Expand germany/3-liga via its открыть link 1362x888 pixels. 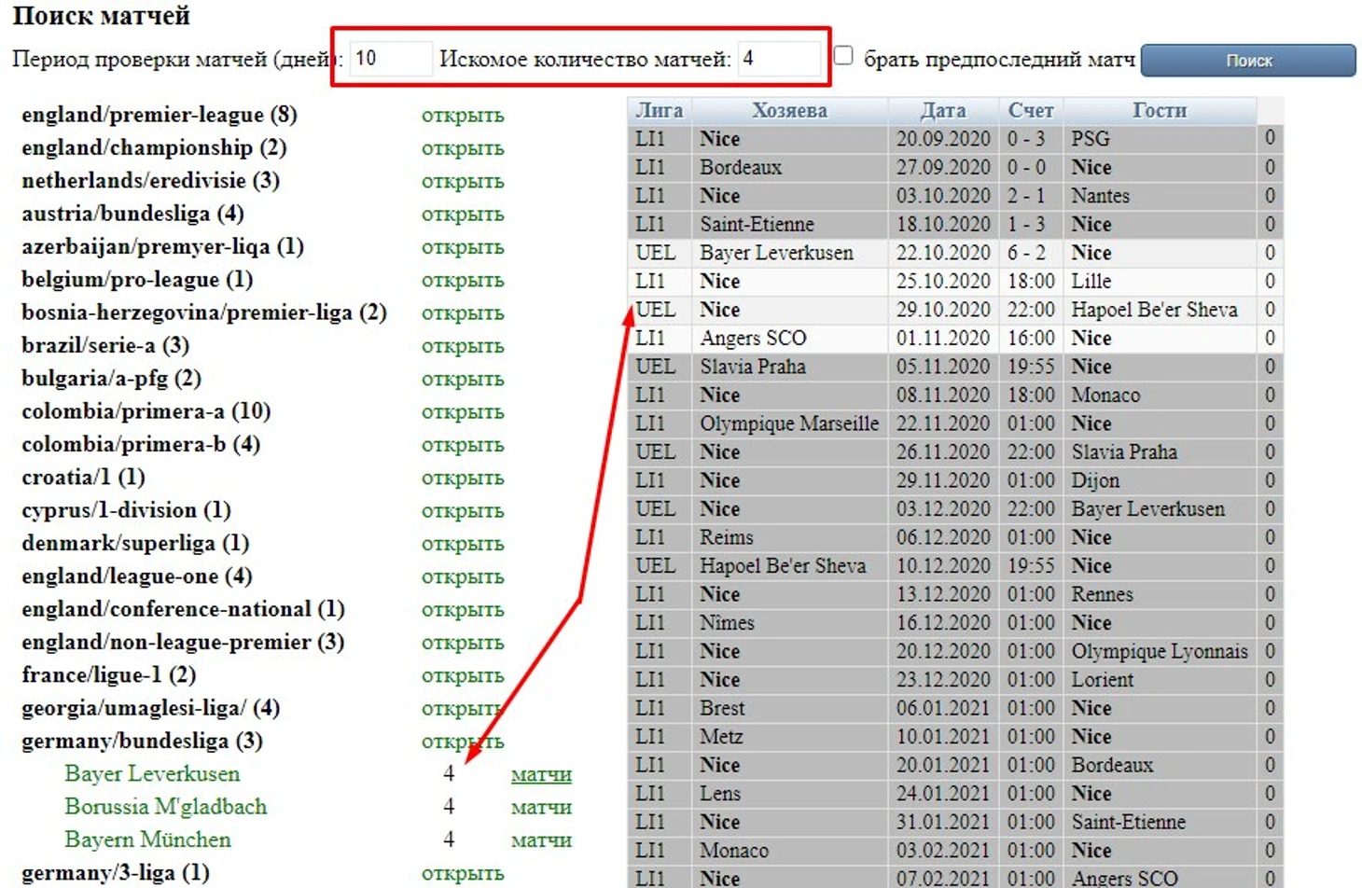click(463, 874)
